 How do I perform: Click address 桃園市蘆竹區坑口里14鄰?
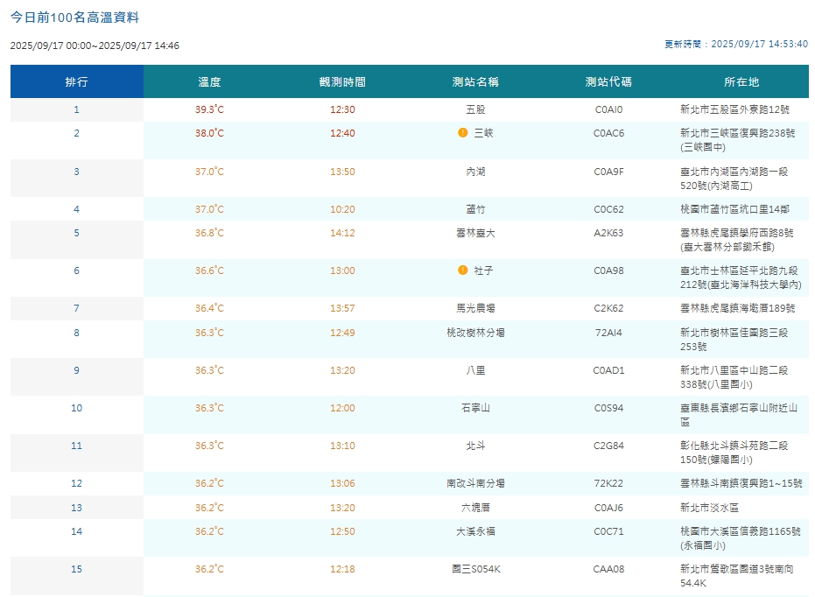coord(734,209)
